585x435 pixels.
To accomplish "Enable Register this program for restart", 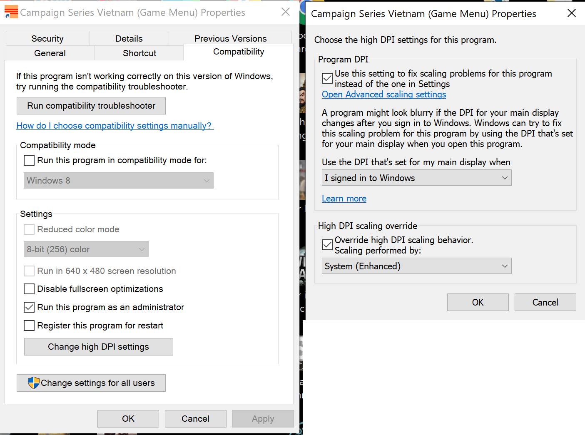I will pyautogui.click(x=29, y=326).
